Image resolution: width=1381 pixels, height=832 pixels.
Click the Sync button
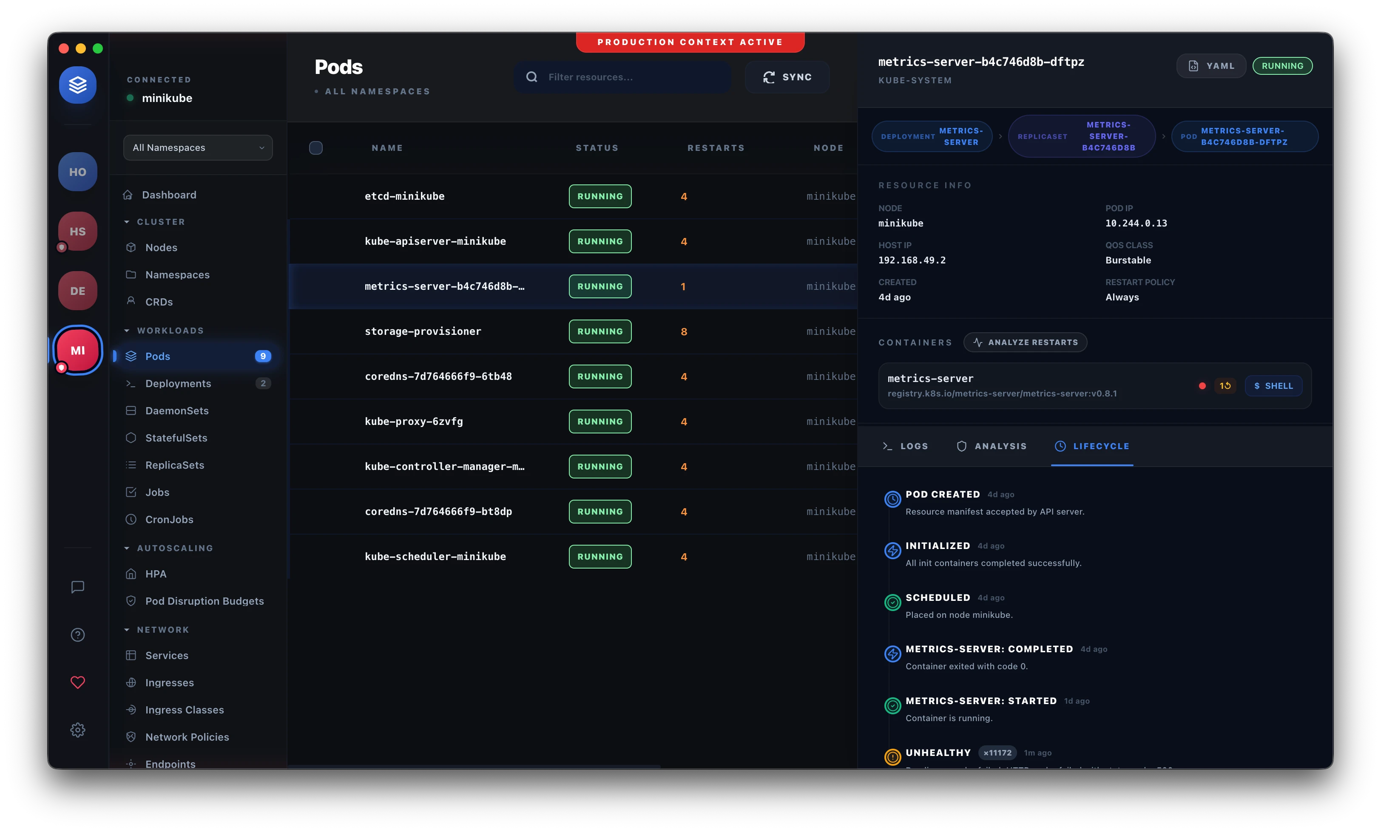pos(787,77)
